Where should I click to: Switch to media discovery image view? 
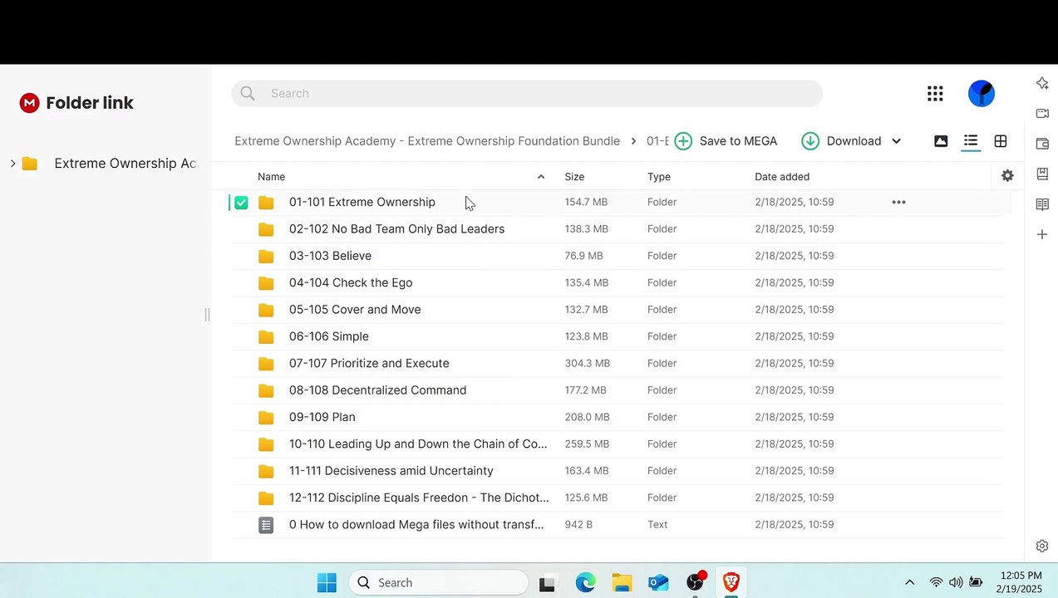tap(941, 141)
